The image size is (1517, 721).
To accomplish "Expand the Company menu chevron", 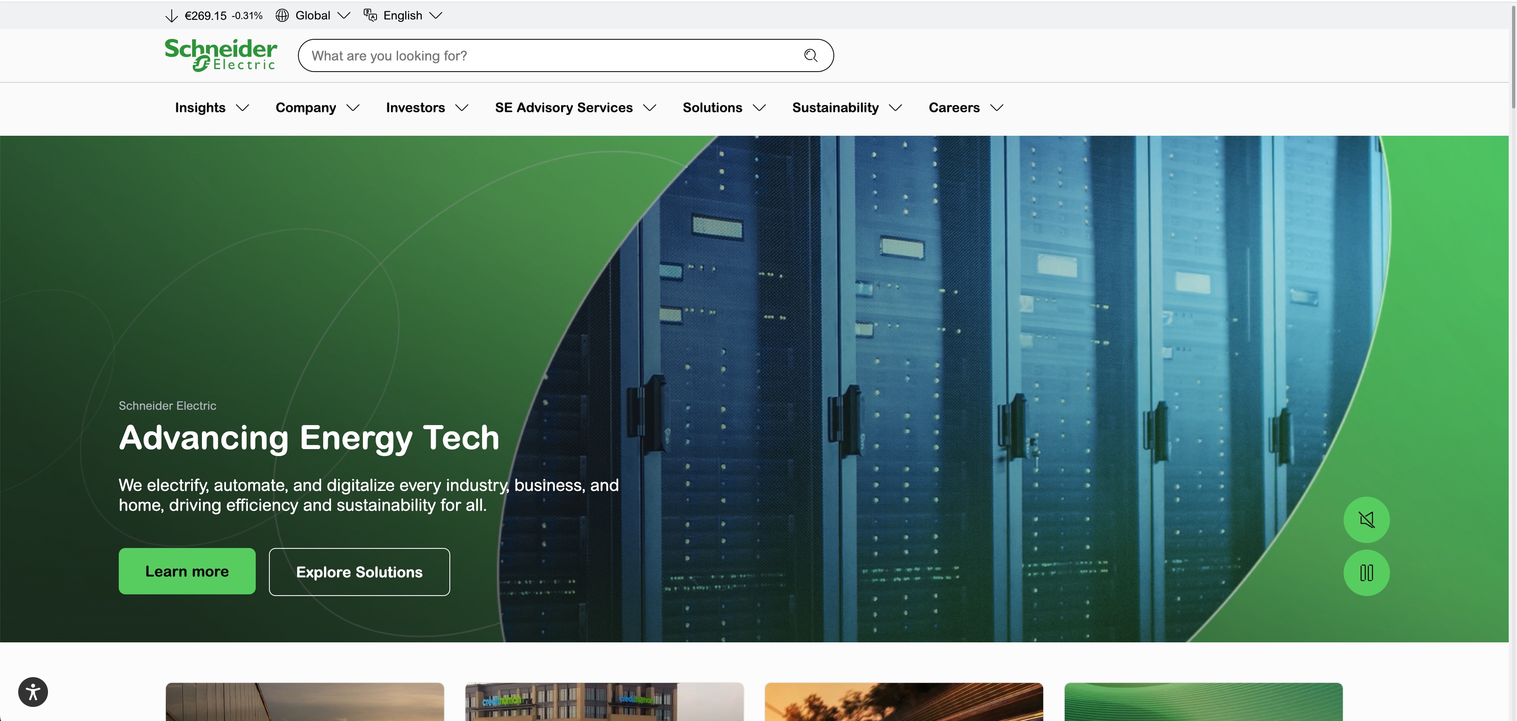I will click(x=353, y=108).
